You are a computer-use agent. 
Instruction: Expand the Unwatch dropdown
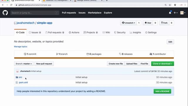(x=128, y=23)
